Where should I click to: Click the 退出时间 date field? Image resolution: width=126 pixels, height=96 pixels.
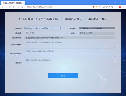(42, 33)
